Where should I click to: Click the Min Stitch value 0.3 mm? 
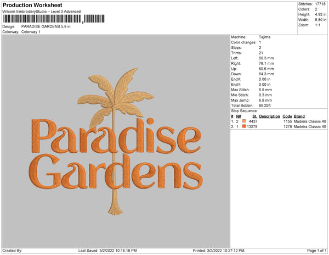coord(265,95)
